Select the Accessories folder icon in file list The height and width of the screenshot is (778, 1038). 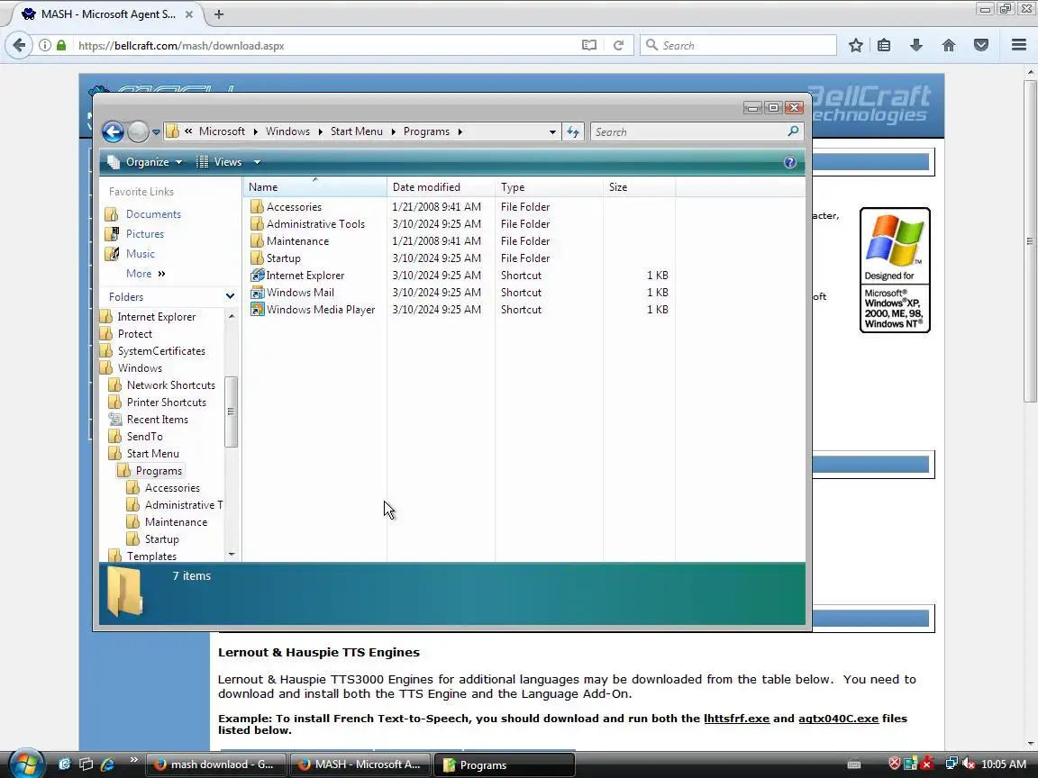pyautogui.click(x=257, y=207)
